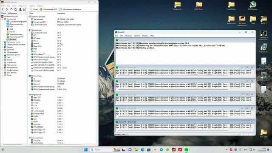The image size is (272, 153).
Task: Click the AIDA64 forward navigation arrow
Action: pyautogui.click(x=7, y=9)
